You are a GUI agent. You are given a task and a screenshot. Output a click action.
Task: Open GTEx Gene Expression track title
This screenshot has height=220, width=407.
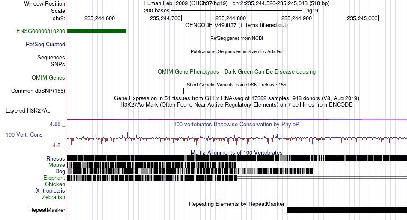point(236,98)
